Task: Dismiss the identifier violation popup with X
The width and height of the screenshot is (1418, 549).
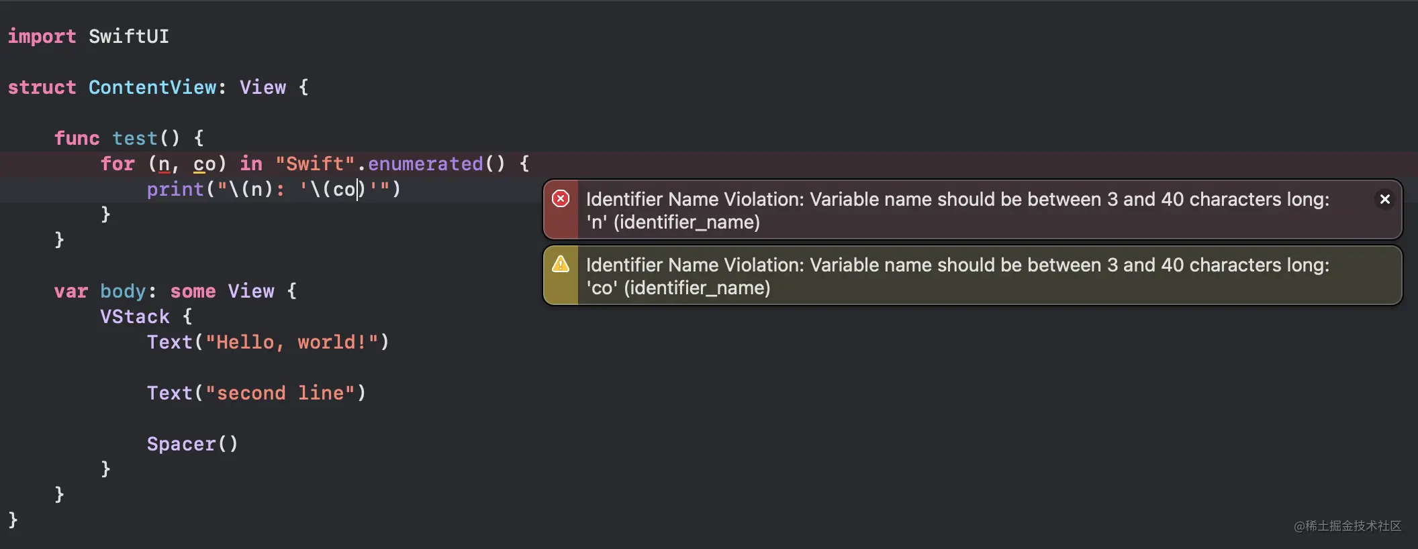Action: point(1384,199)
